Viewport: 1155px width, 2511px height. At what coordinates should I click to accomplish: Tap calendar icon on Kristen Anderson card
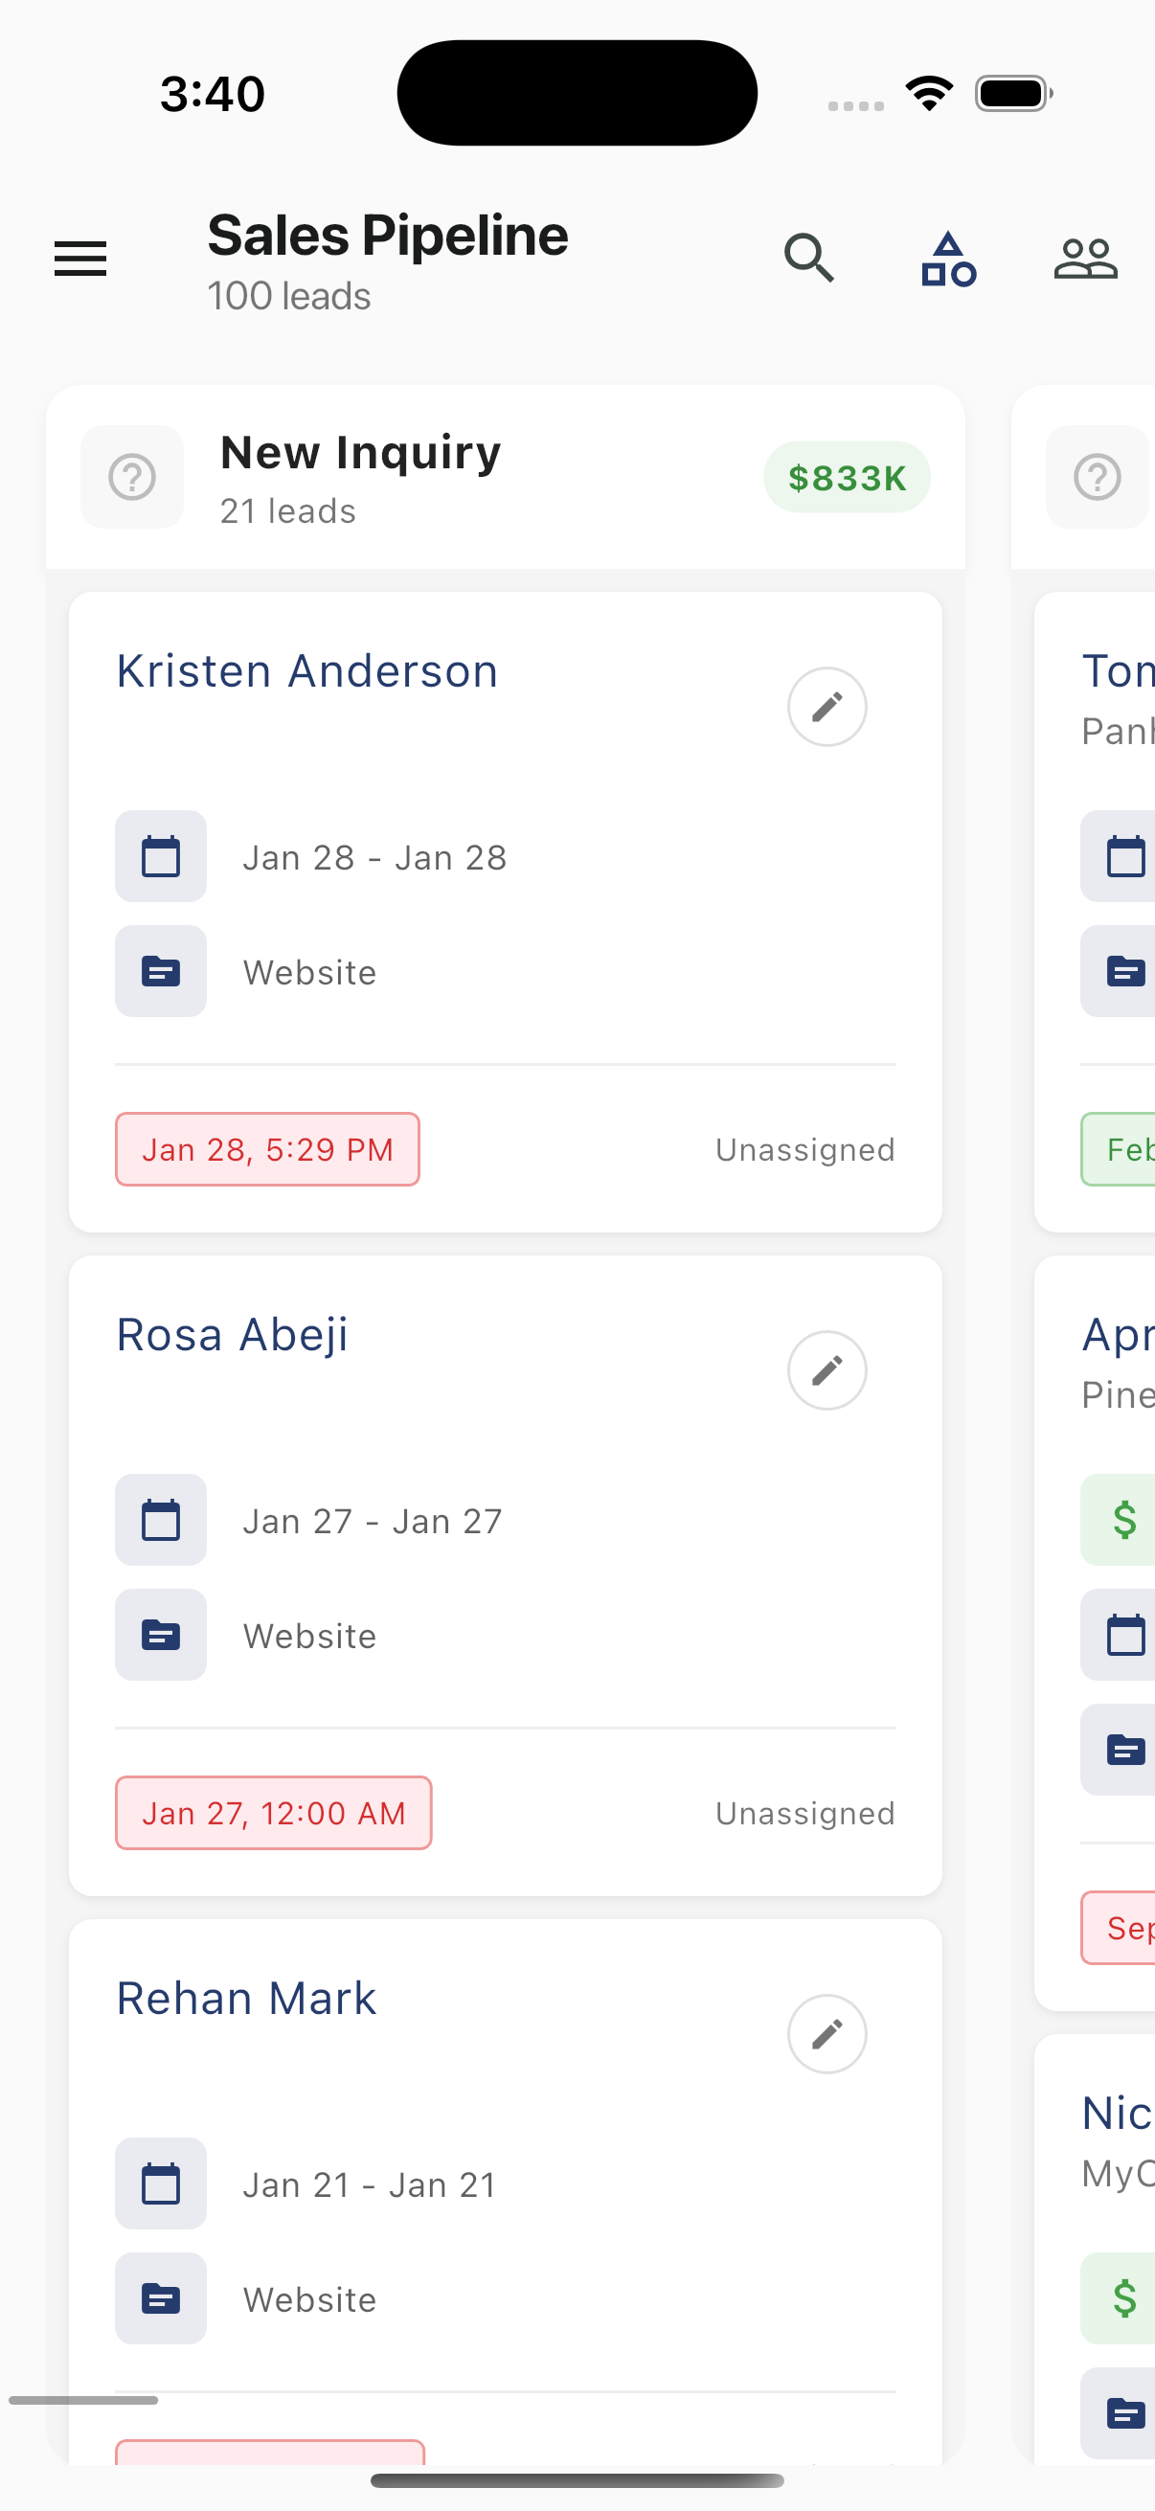click(x=161, y=857)
